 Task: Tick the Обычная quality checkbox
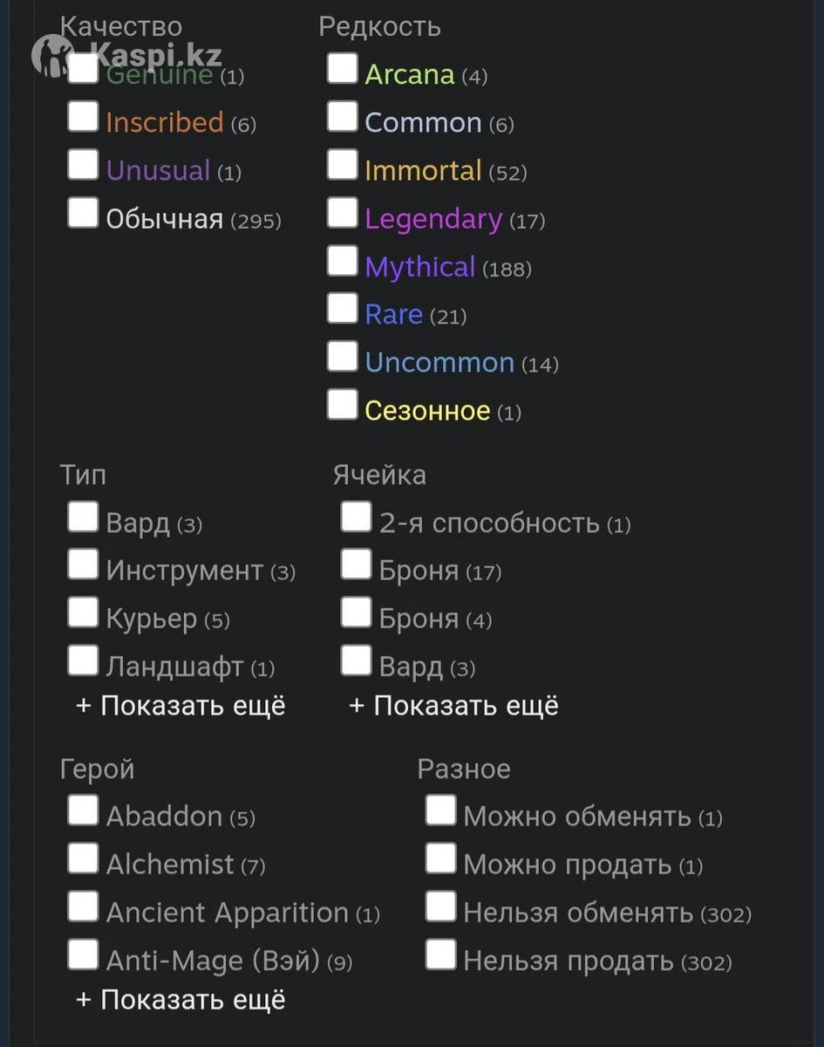pos(83,212)
